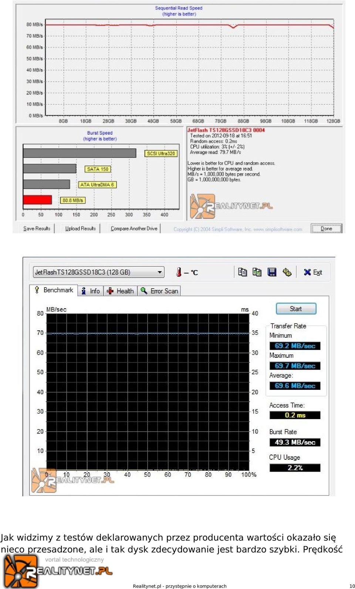The width and height of the screenshot is (355, 589).
Task: Click the Minimum 69.2 MB/sec value
Action: [x=295, y=346]
